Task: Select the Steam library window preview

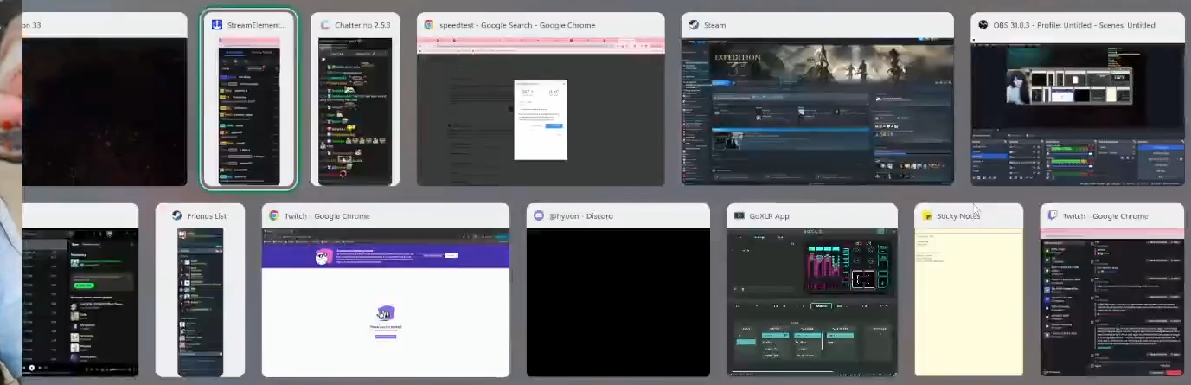Action: [x=817, y=111]
